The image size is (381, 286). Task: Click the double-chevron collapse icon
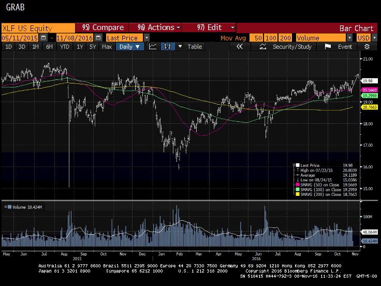point(240,47)
